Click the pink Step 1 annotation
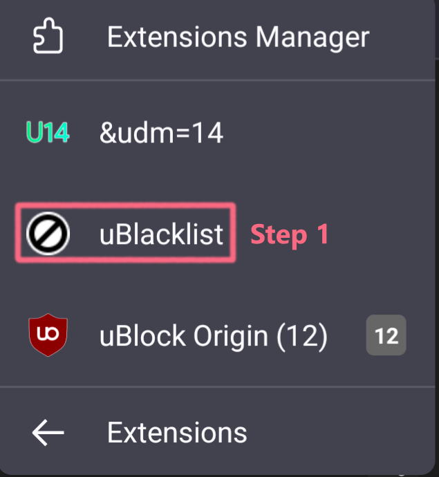 [289, 234]
